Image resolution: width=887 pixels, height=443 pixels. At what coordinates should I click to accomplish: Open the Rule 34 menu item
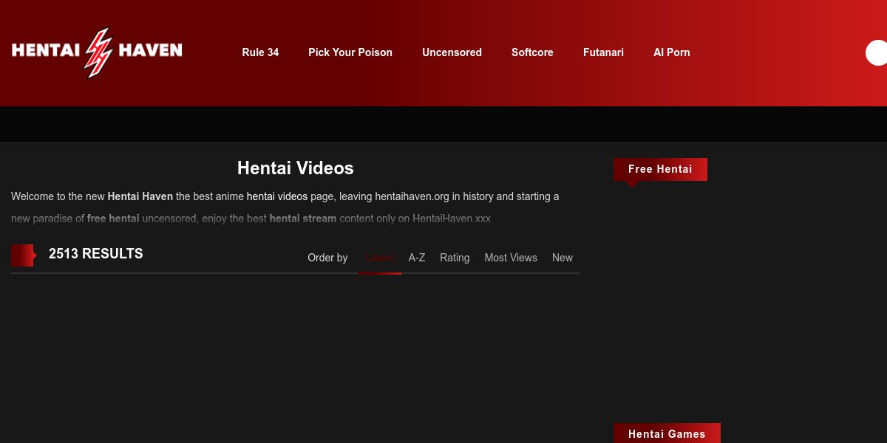pyautogui.click(x=260, y=52)
